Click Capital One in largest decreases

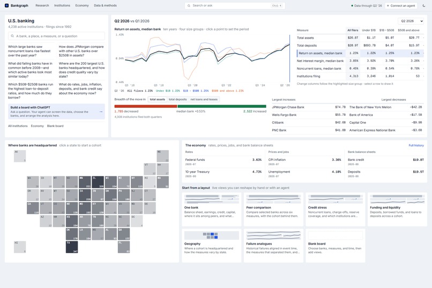pyautogui.click(x=386, y=123)
